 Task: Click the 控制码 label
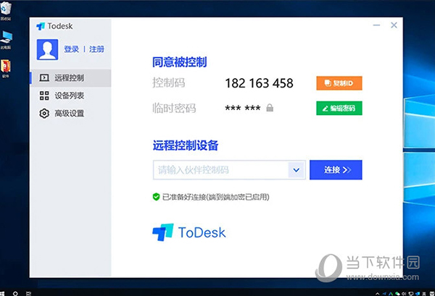pyautogui.click(x=169, y=83)
